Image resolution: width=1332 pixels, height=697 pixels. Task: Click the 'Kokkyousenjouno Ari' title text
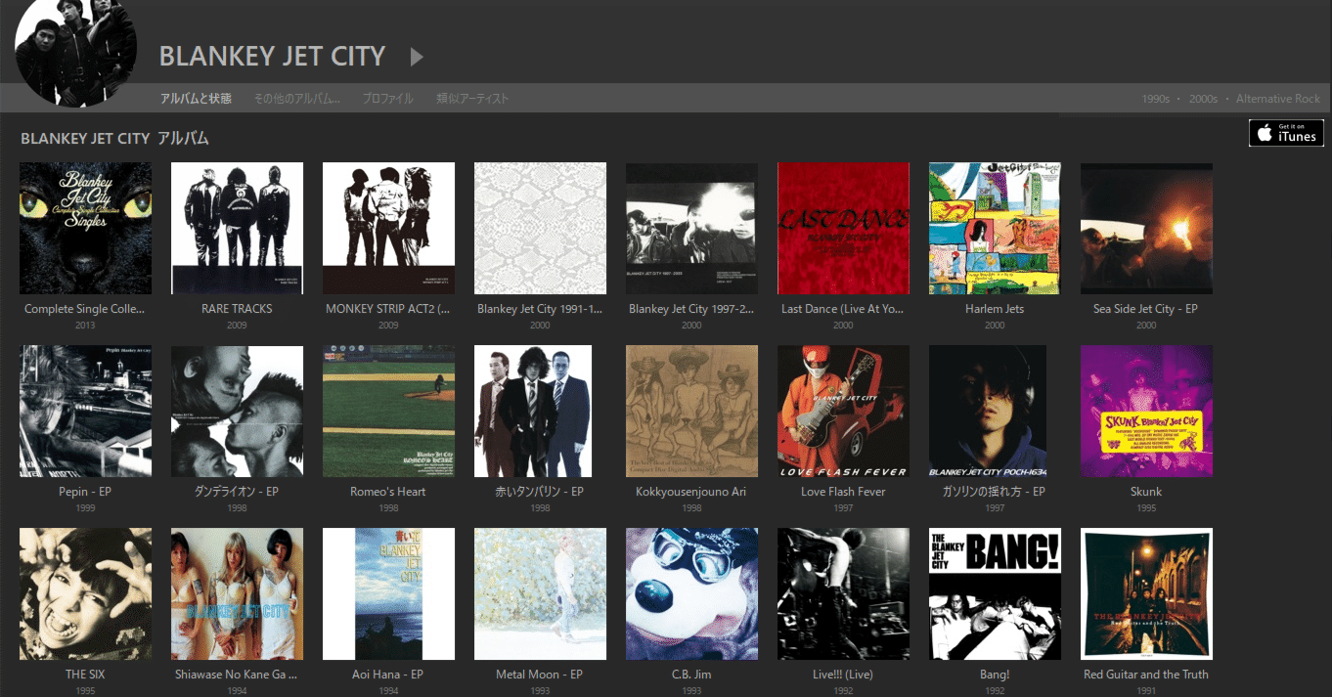[x=691, y=492]
